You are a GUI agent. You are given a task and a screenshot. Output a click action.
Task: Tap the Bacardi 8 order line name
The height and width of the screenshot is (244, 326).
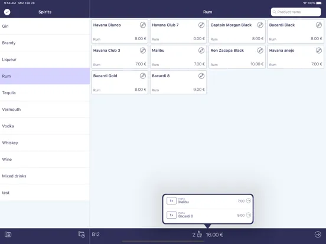185,216
